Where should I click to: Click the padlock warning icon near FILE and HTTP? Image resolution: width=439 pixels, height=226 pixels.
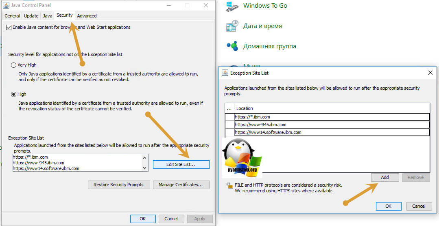pos(229,185)
